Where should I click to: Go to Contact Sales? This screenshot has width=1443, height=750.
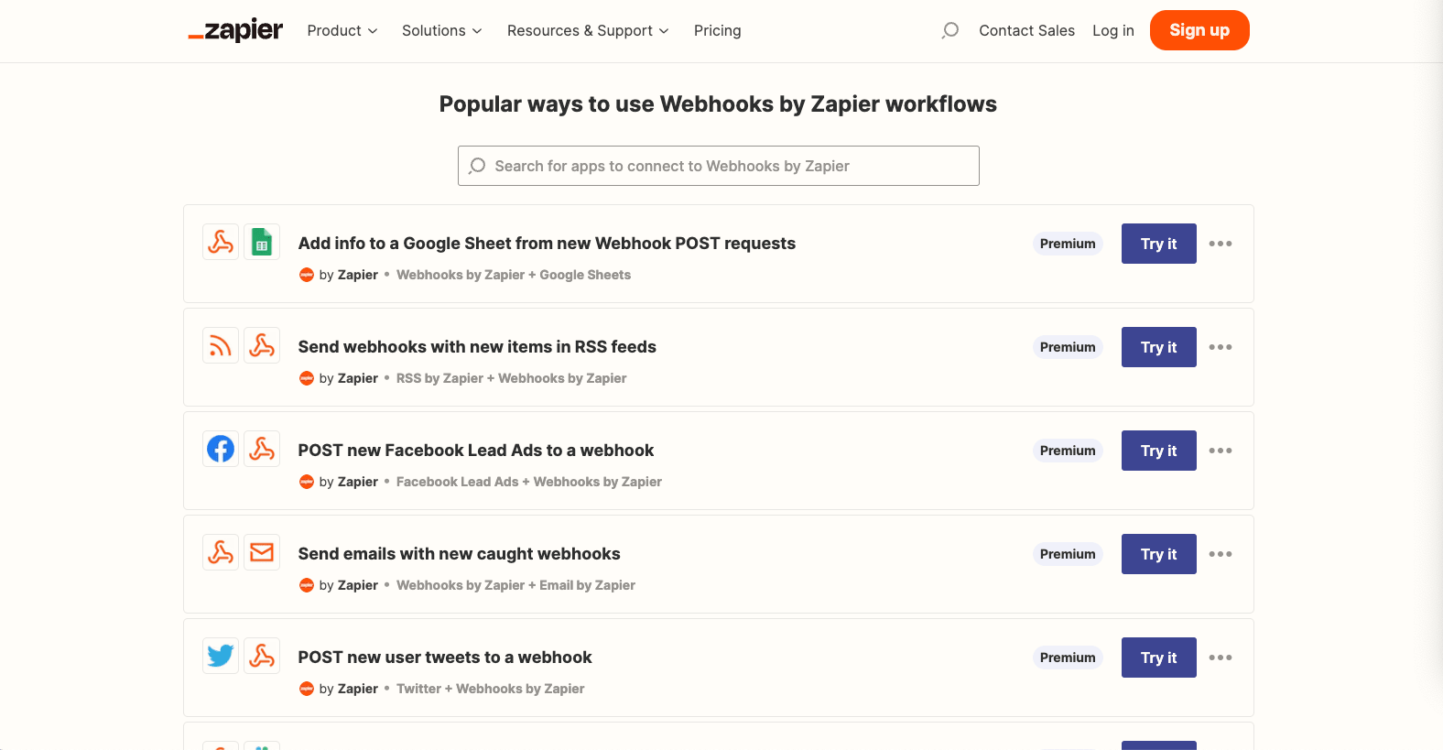pyautogui.click(x=1026, y=31)
